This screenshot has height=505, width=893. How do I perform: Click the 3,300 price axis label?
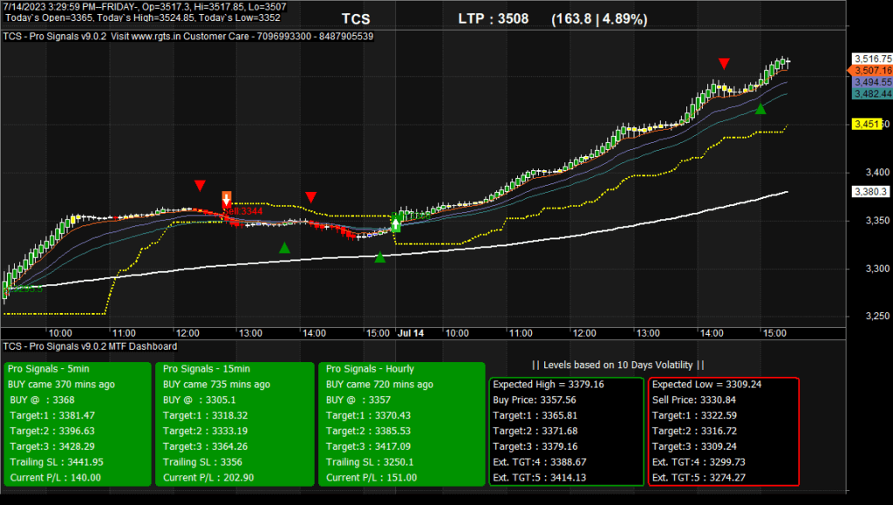point(877,268)
